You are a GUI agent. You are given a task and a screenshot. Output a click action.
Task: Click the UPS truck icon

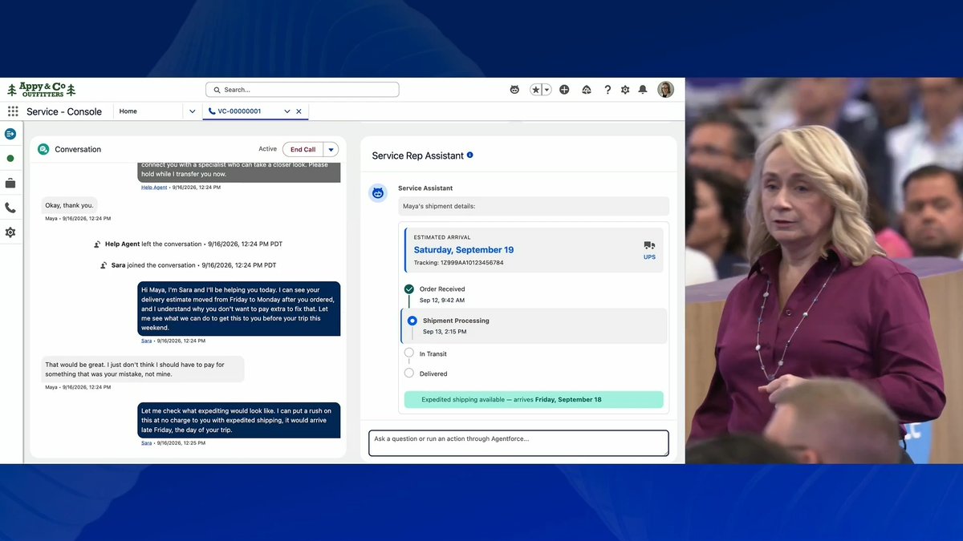tap(649, 245)
